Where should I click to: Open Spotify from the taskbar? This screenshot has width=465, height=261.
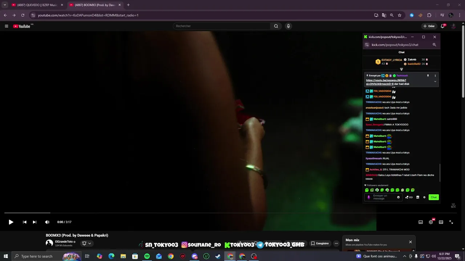[147, 256]
